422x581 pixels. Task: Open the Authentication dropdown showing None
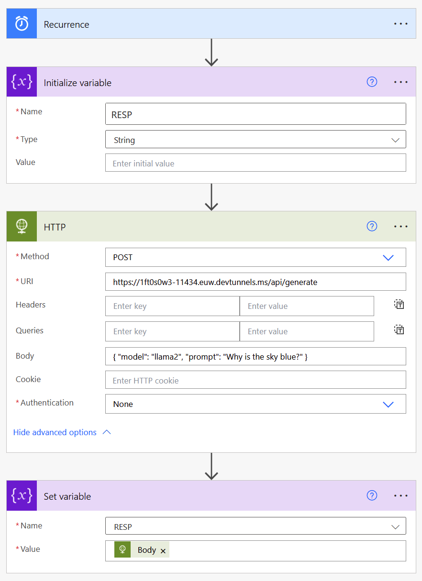[388, 404]
